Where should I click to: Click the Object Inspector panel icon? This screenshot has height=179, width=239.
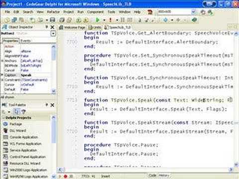[4, 27]
